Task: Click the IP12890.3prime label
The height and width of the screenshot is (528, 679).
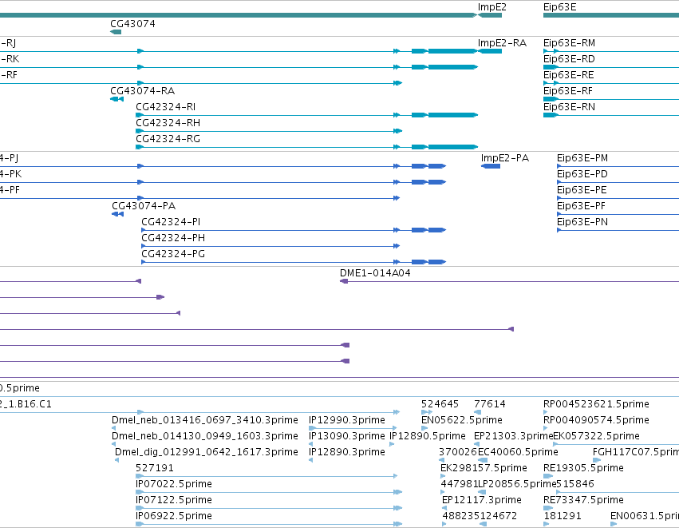Action: click(x=347, y=452)
